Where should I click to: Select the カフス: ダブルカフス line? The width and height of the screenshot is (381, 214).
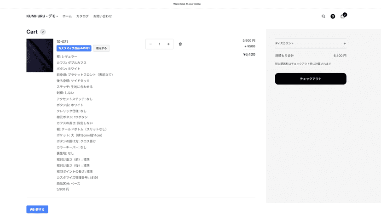pyautogui.click(x=71, y=62)
